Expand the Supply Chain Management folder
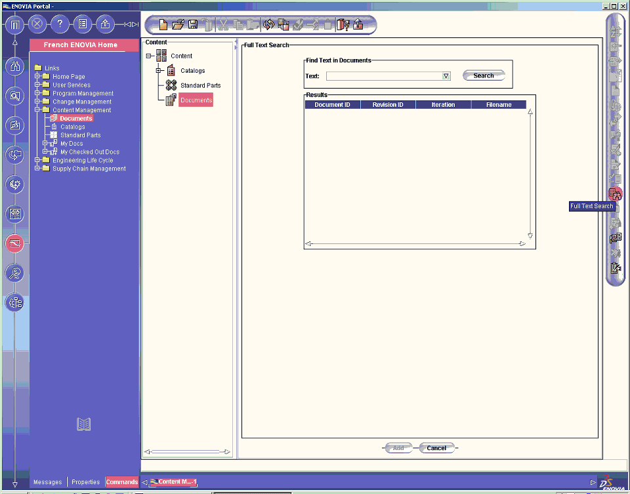The width and height of the screenshot is (630, 494). 37,169
